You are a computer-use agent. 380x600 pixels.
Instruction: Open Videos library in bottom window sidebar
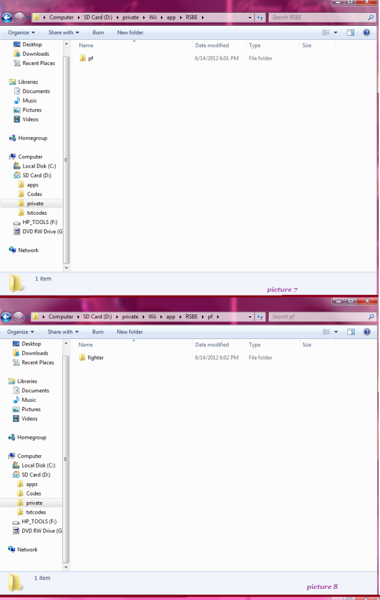pos(29,419)
